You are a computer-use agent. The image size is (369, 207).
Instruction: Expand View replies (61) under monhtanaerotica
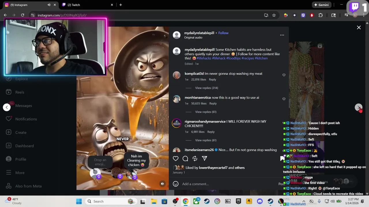pos(206,112)
